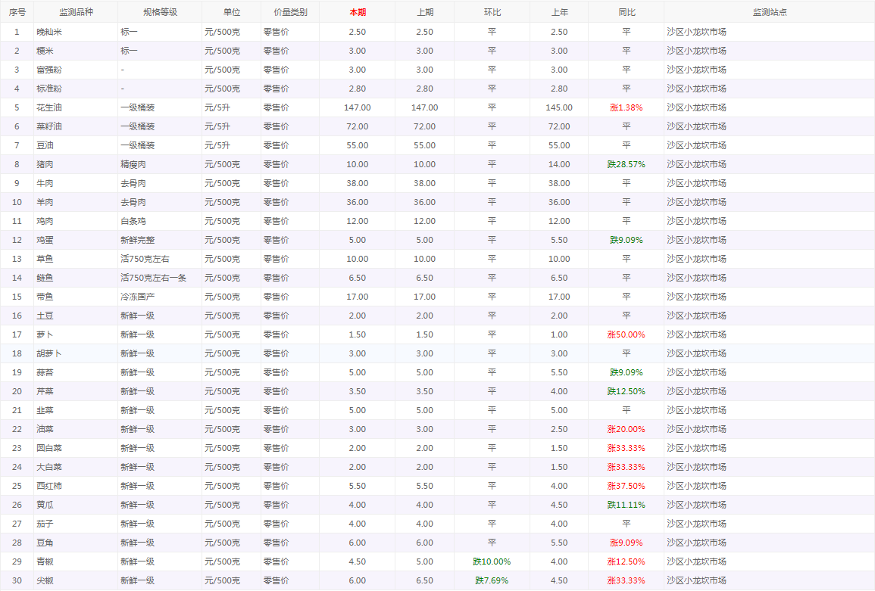Click the 跌28.57% value in pork row
Viewport: 875px width, 591px height.
[x=626, y=164]
